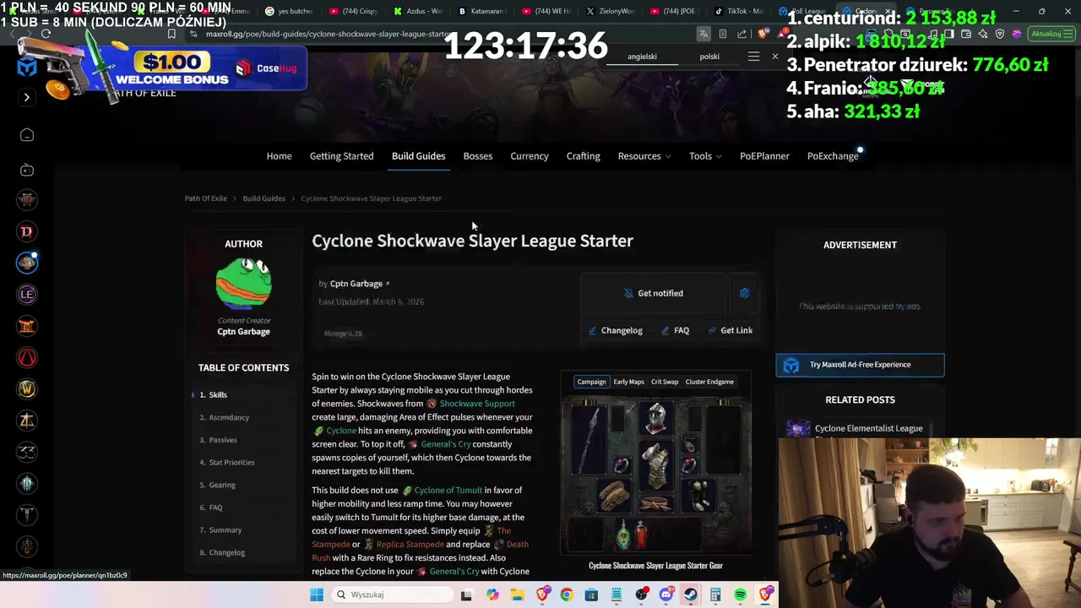
Task: Click the Maxroll logo icon in sidebar
Action: tap(27, 68)
